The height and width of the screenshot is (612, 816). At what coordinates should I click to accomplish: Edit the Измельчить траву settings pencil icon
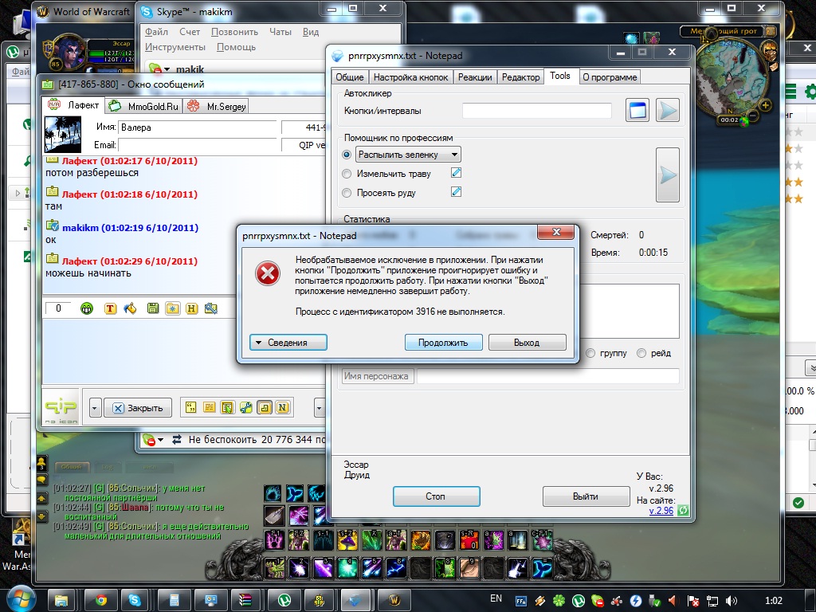456,173
